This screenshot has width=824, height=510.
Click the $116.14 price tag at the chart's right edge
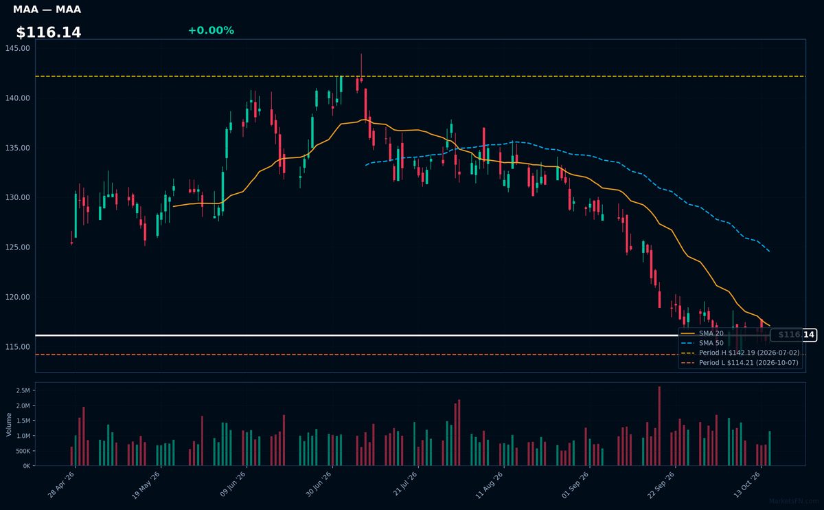point(793,335)
